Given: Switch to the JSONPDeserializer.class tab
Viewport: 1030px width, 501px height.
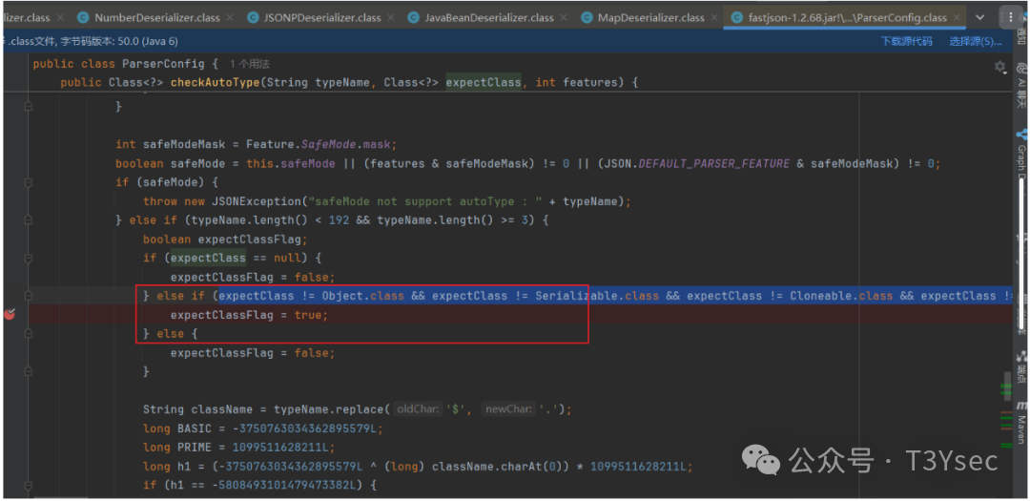Looking at the screenshot, I should 322,18.
